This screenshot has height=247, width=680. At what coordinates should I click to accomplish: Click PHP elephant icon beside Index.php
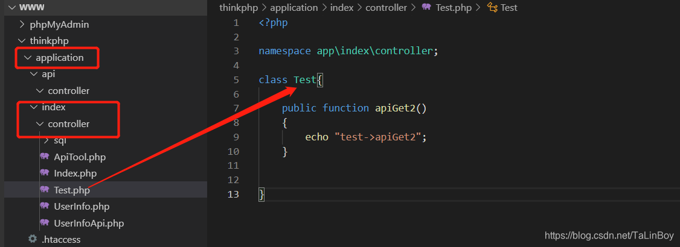pyautogui.click(x=44, y=173)
